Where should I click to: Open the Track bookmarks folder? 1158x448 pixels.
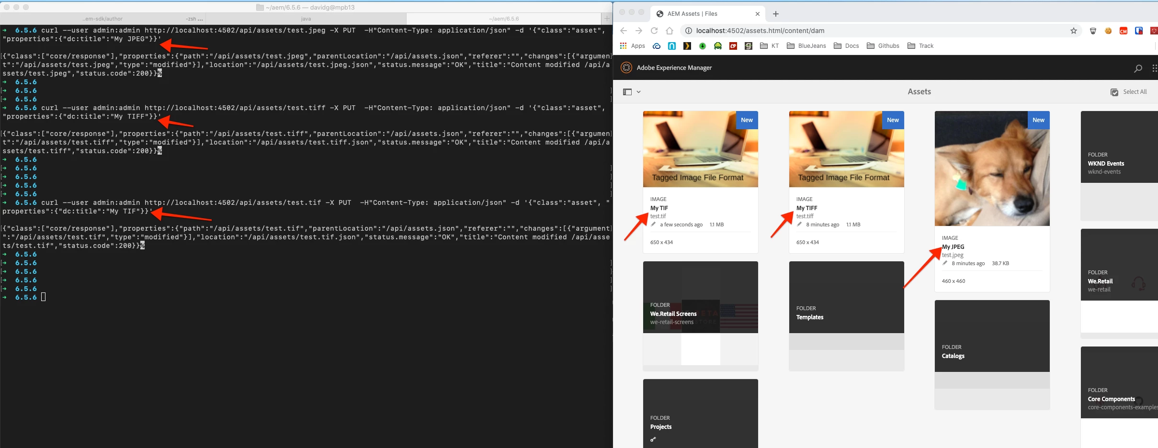coord(920,46)
